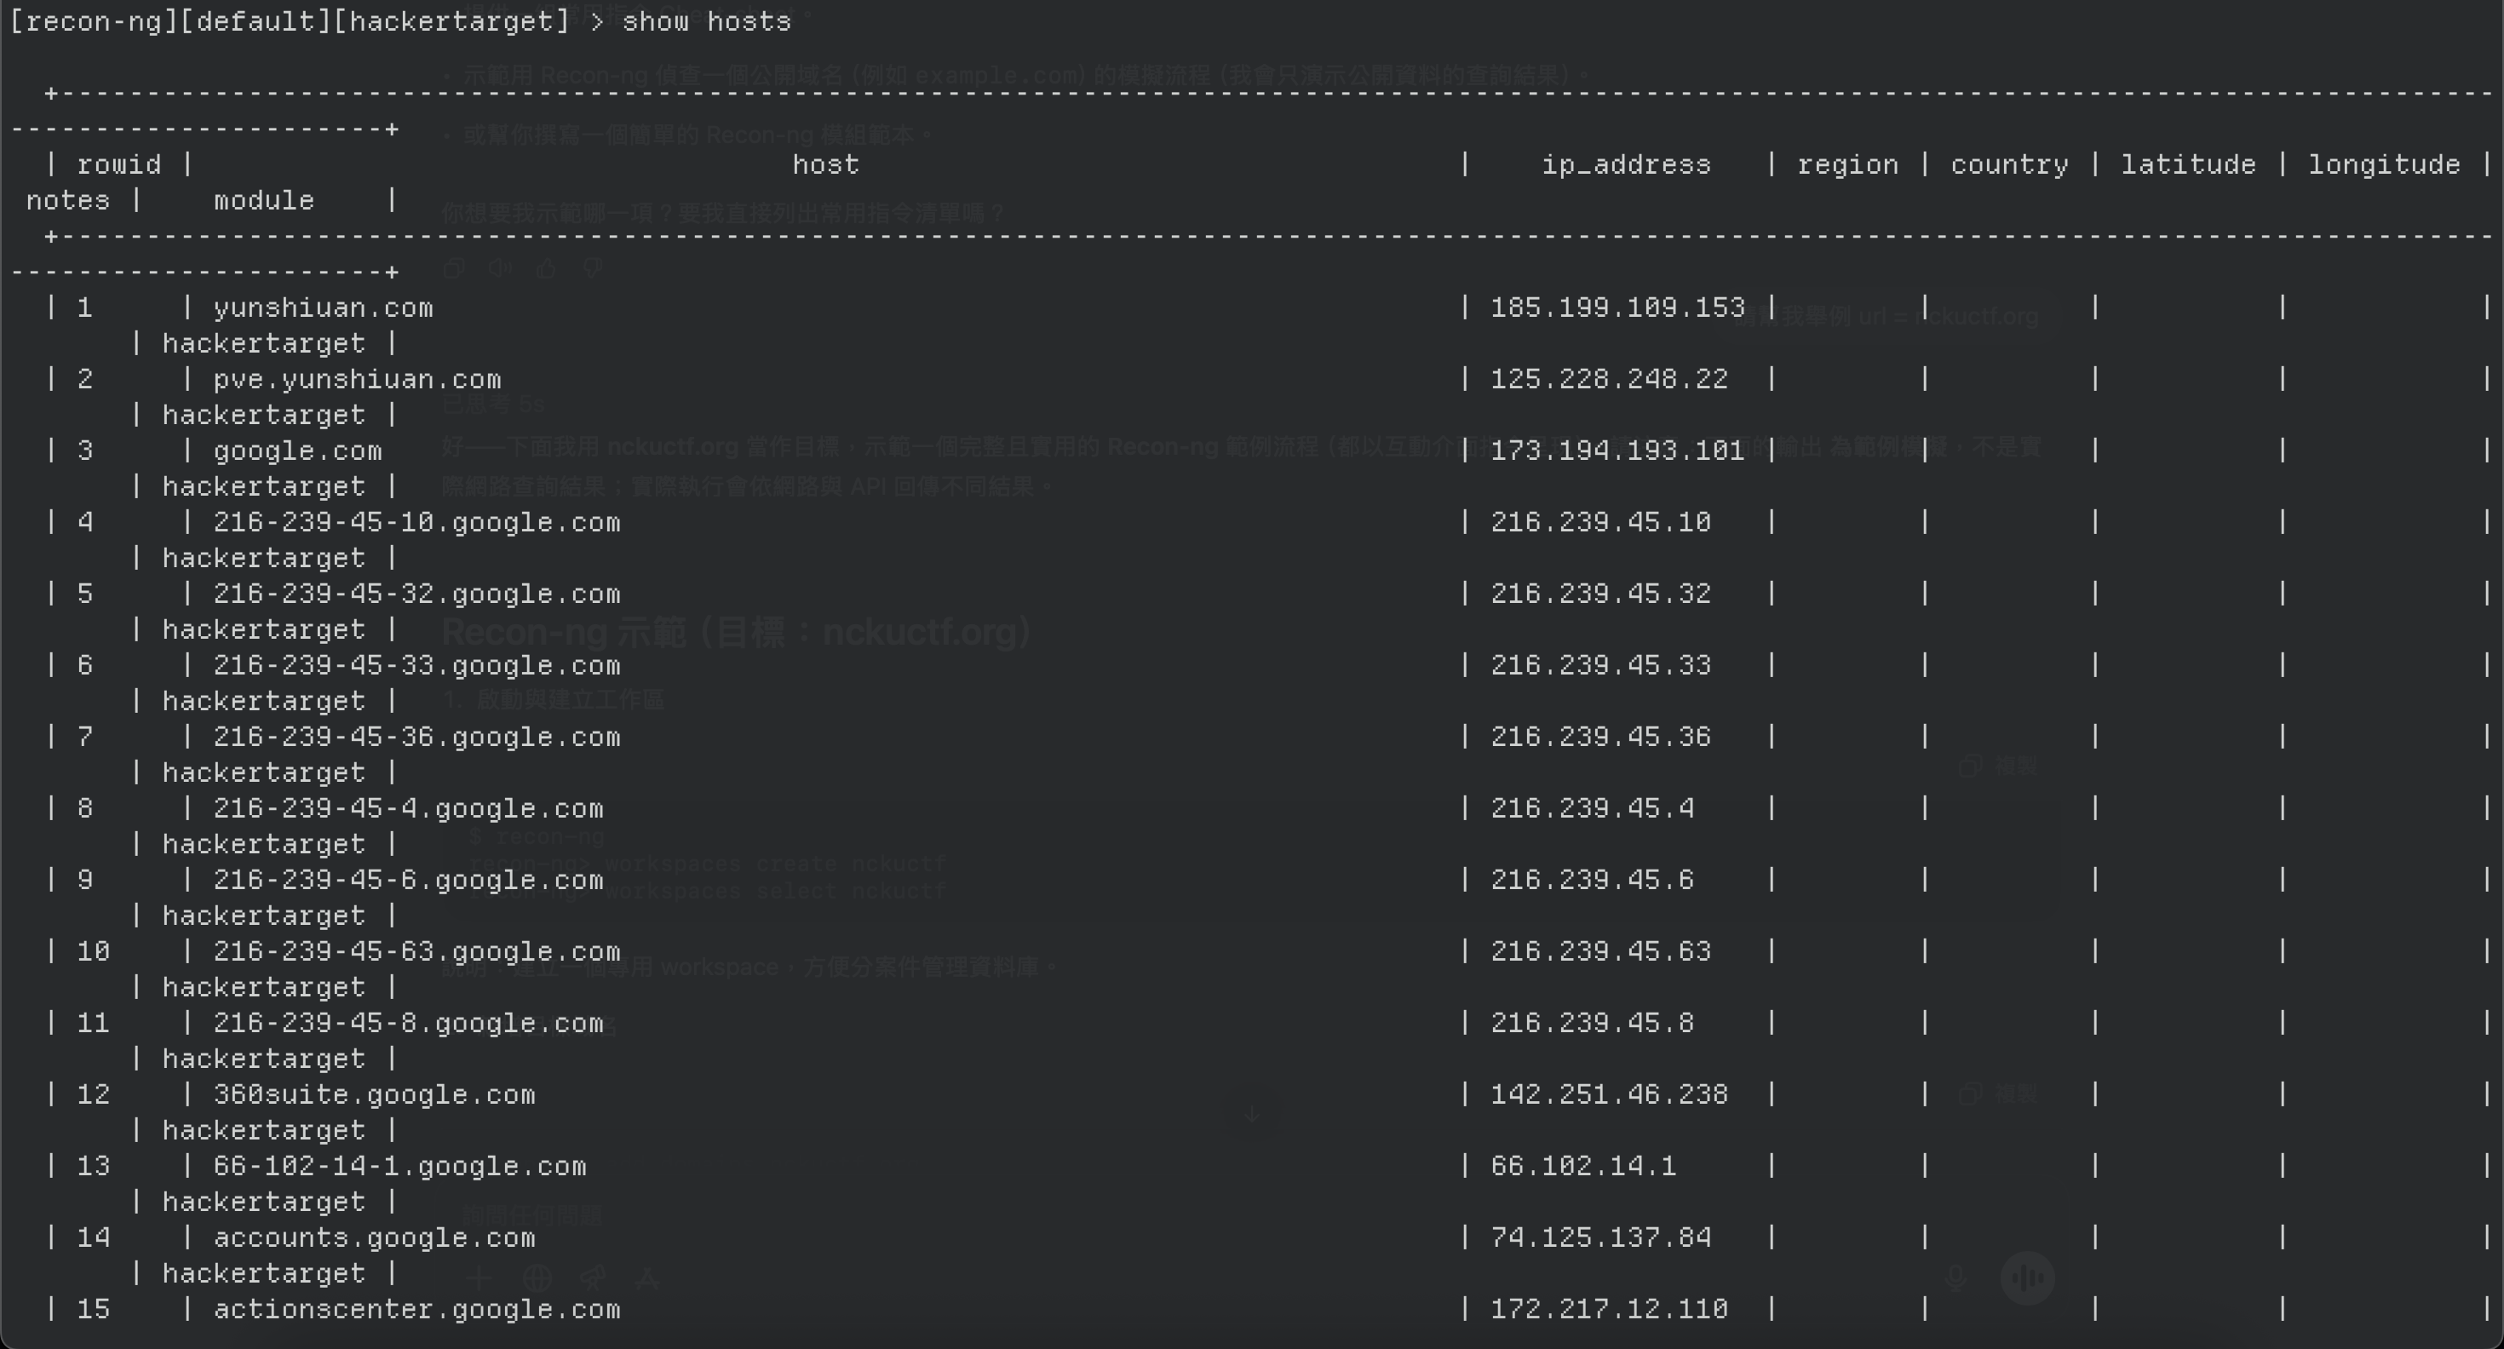Screen dimensions: 2504x1349
Task: Click the microphone dictation icon
Action: point(1956,1278)
